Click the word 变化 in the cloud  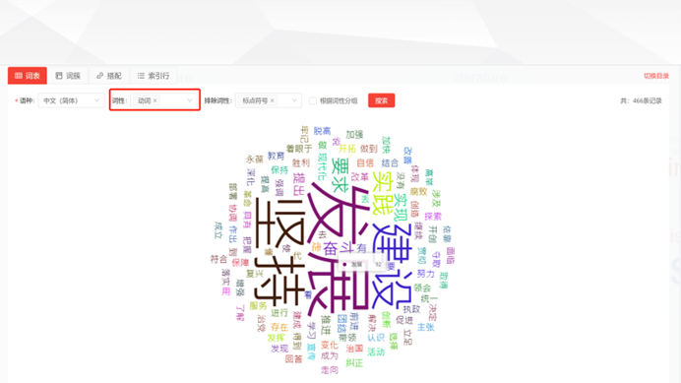330,345
